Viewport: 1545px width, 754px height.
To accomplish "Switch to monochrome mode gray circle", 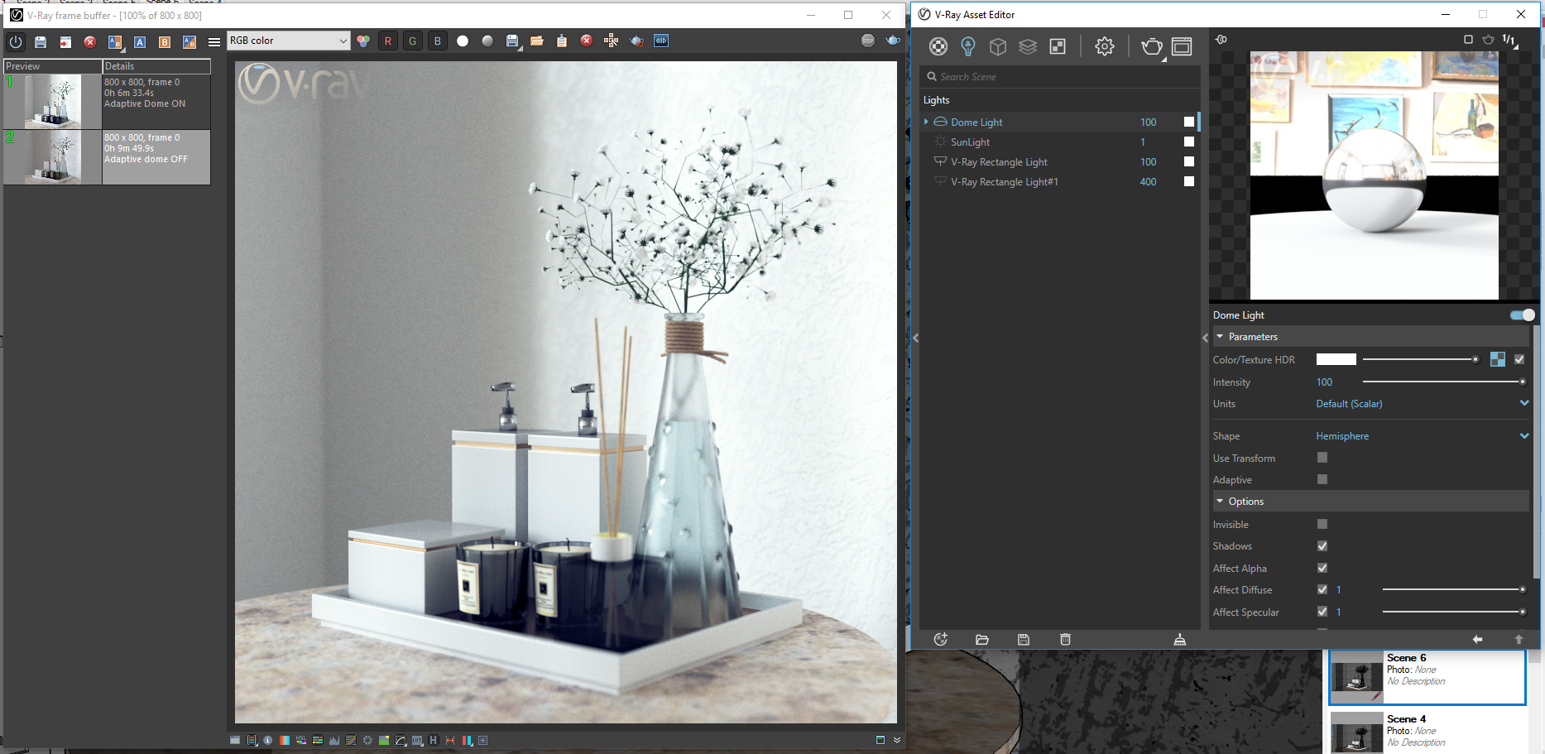I will pyautogui.click(x=487, y=41).
